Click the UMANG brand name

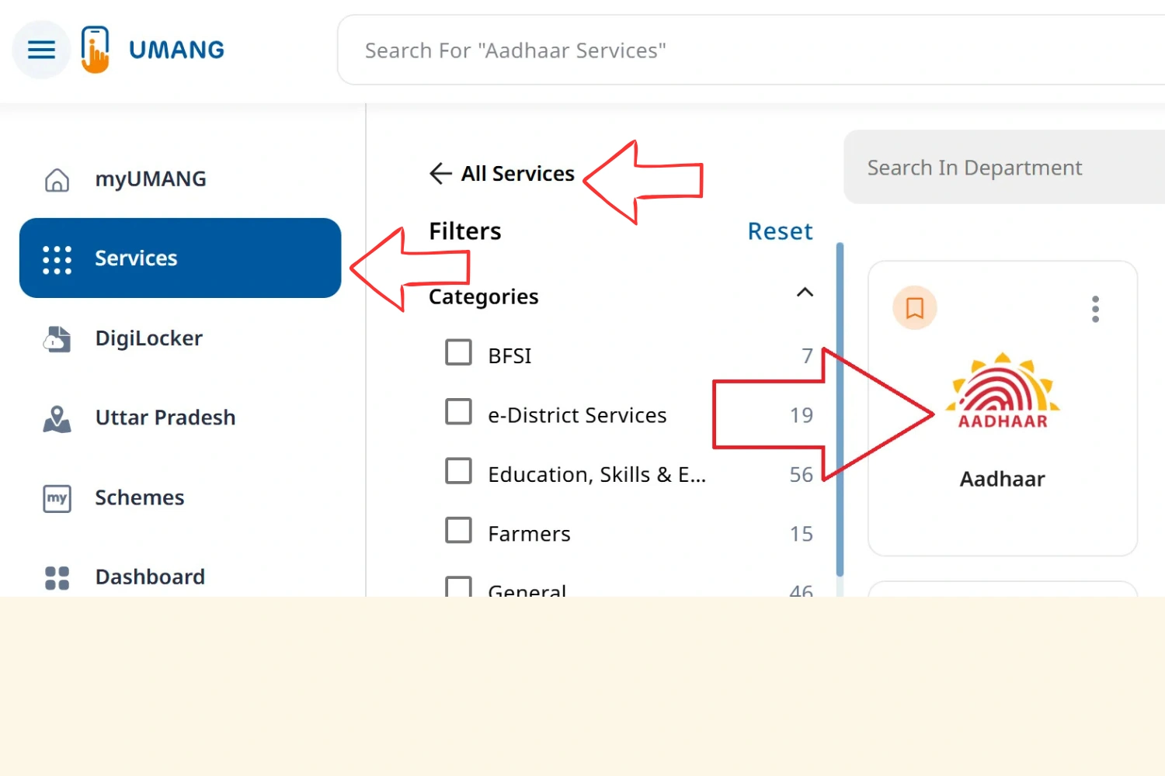(x=176, y=50)
